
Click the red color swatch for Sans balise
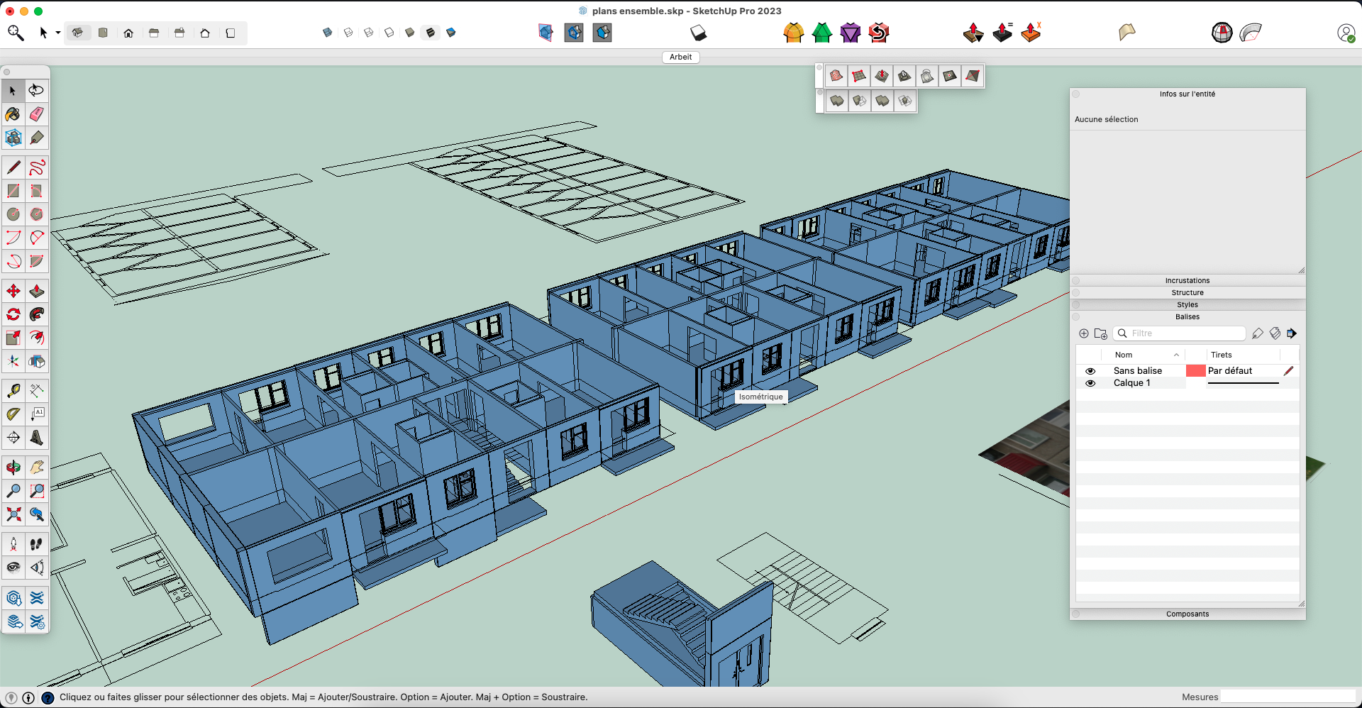point(1196,370)
